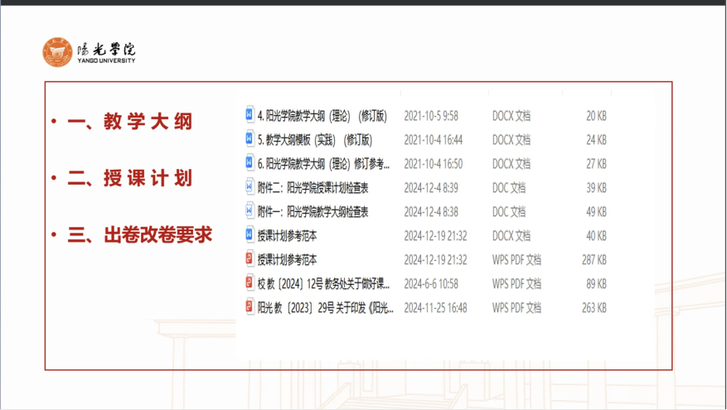Click the size value '24 KB'
Screen dimensions: 727x410
596,140
